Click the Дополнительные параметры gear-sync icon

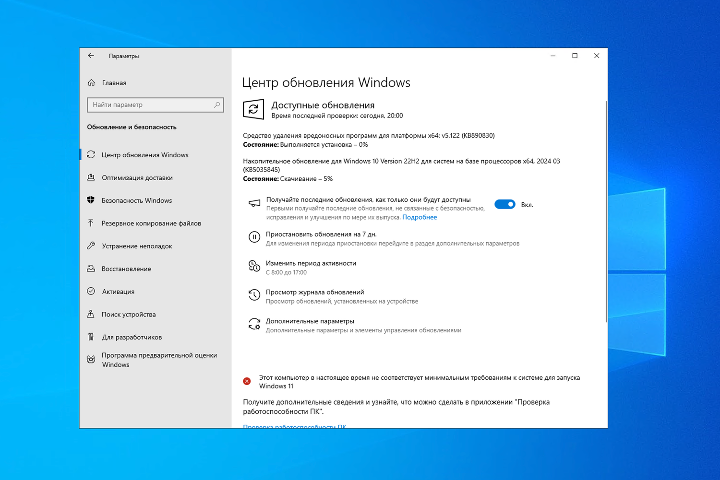click(254, 324)
